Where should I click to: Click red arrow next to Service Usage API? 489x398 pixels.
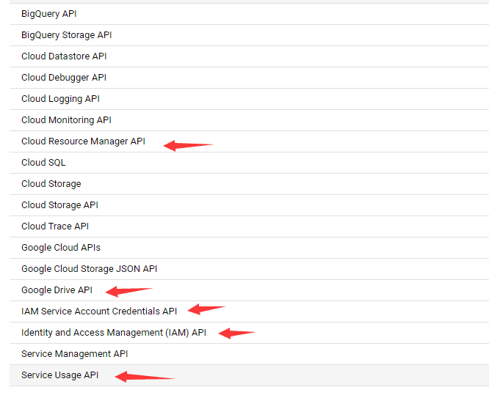coord(144,377)
